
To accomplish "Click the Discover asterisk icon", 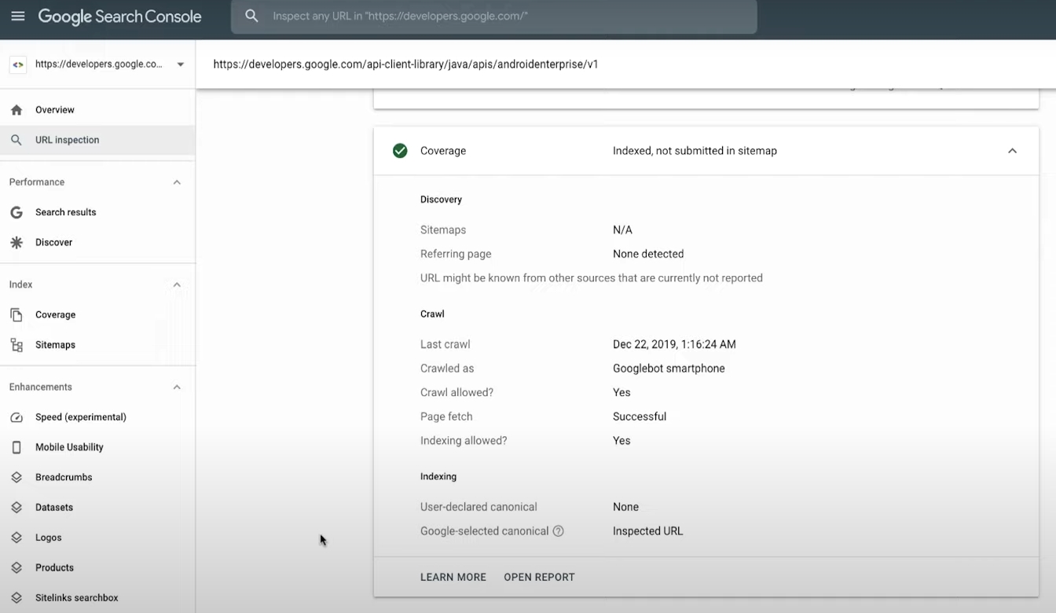I will [x=16, y=242].
